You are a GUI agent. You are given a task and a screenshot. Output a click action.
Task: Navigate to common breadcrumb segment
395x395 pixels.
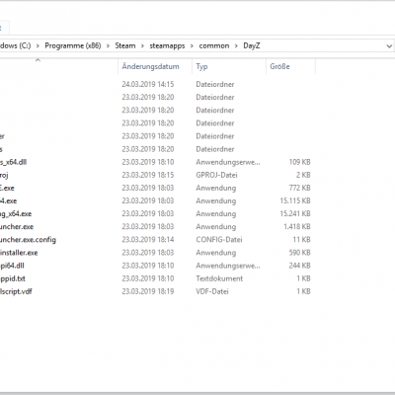pos(214,45)
